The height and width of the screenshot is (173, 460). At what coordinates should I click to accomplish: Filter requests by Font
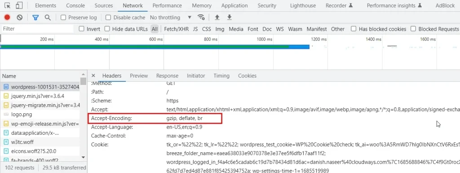tap(253, 29)
